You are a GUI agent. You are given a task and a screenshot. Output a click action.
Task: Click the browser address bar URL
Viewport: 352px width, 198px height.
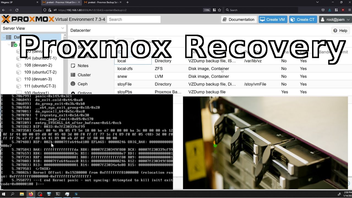(92, 10)
